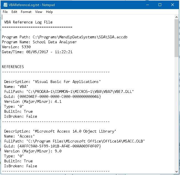Screen dimensions: 180x175
Task: Click the scroll up arrow
Action: [176, 17]
